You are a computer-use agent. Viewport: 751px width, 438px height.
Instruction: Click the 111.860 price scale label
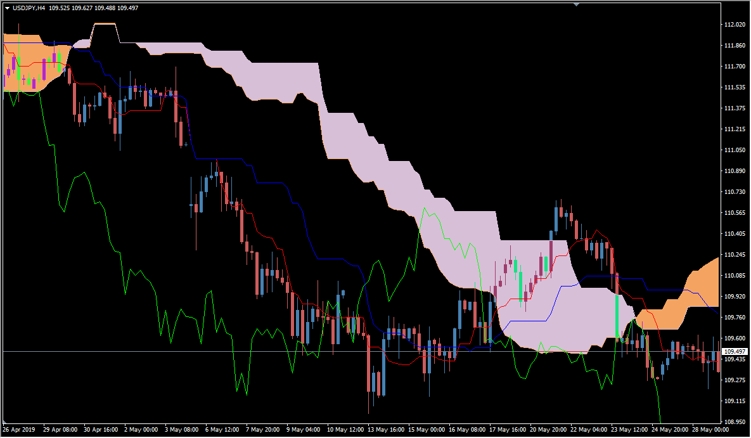click(735, 46)
